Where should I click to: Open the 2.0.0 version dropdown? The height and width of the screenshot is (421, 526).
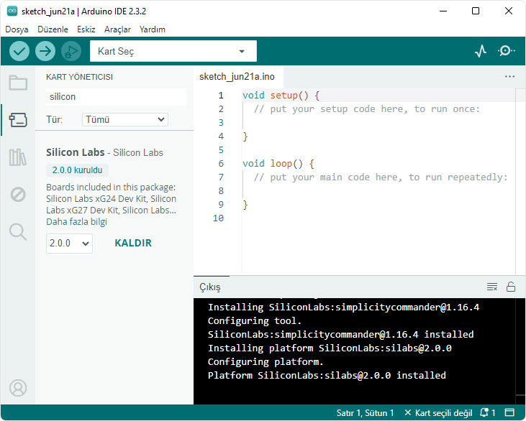pos(69,243)
